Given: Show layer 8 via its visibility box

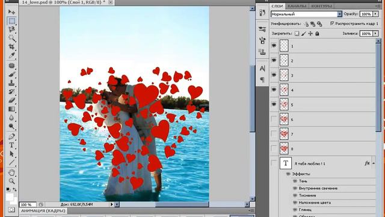Looking at the screenshot, I should [x=274, y=149].
